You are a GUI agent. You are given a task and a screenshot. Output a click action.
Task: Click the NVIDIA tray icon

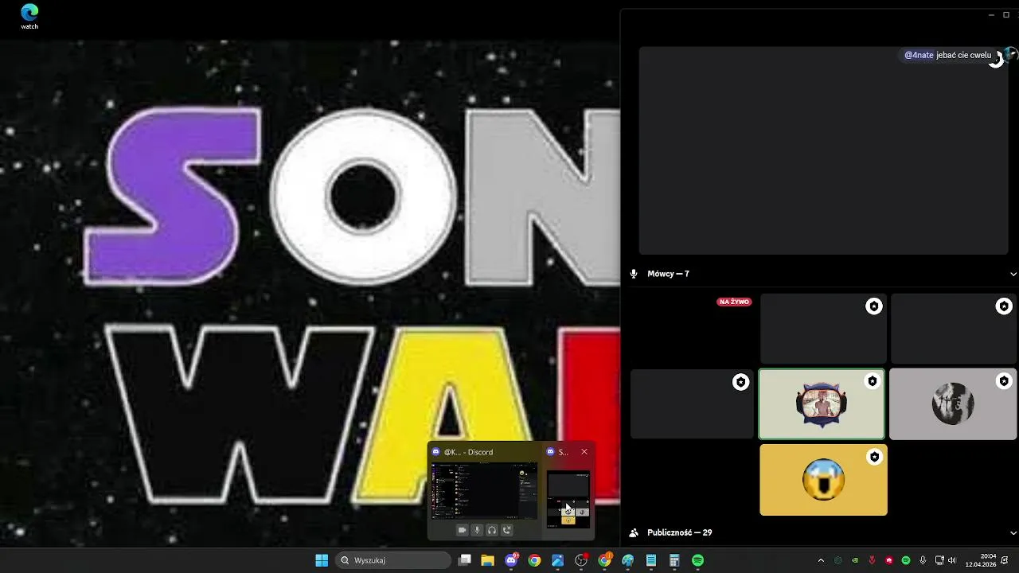(x=855, y=560)
